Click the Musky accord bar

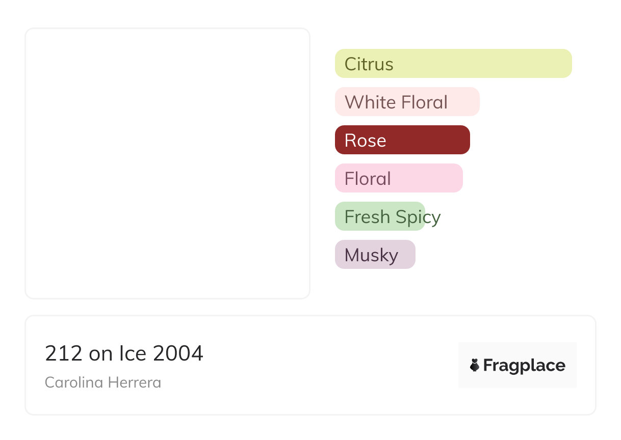point(375,255)
